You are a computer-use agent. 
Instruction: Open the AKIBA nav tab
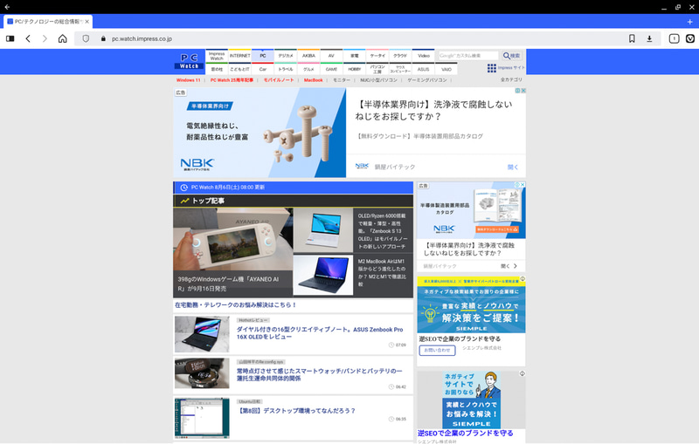(308, 56)
